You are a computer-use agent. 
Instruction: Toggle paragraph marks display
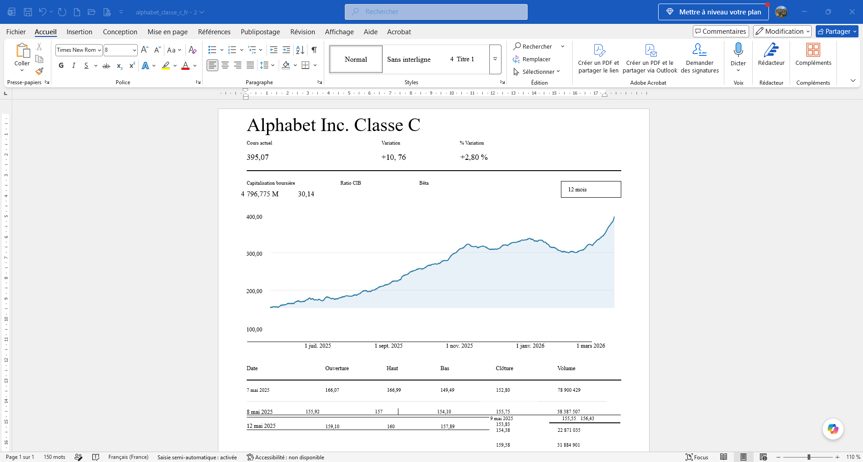pos(314,50)
